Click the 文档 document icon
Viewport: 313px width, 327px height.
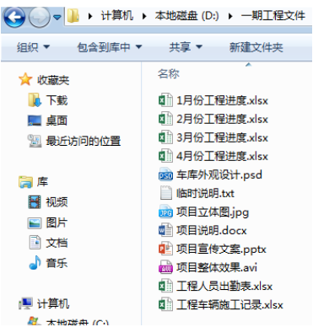[35, 243]
